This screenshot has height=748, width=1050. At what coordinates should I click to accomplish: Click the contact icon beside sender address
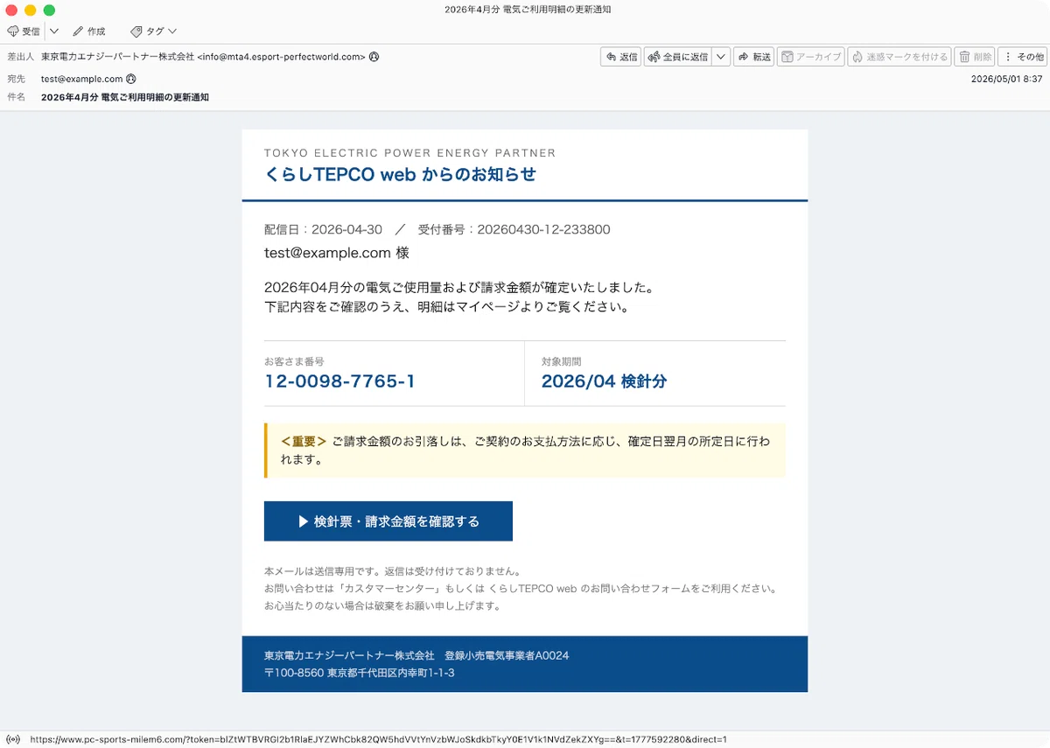tap(374, 57)
